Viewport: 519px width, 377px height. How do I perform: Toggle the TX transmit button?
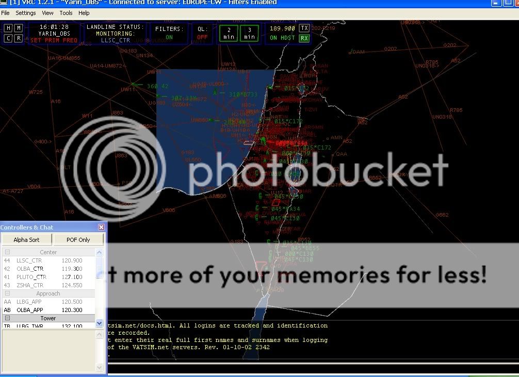pos(304,28)
